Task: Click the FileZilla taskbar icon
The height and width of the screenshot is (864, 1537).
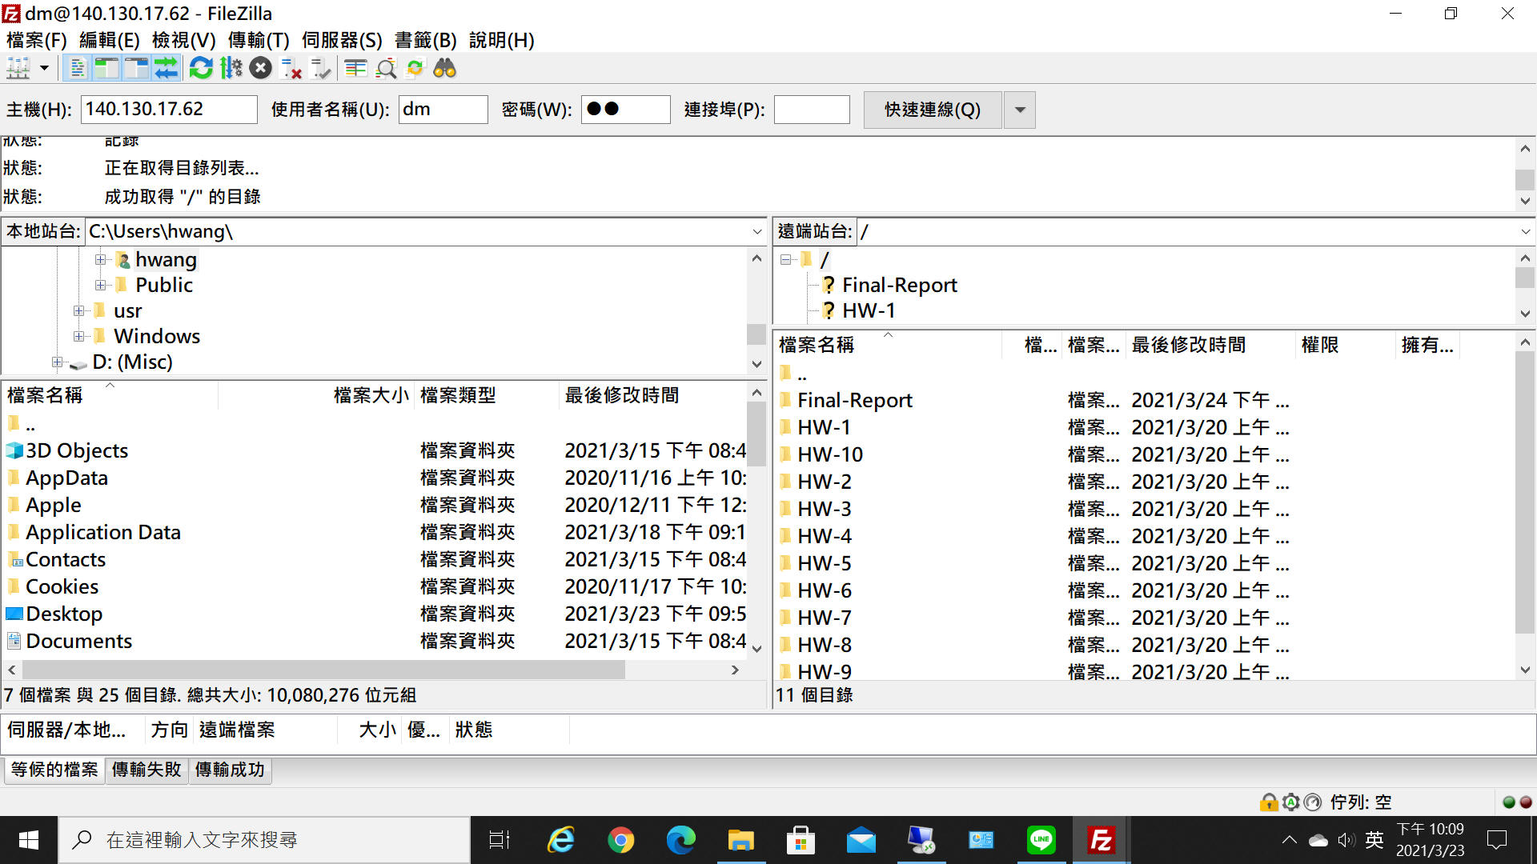Action: coord(1101,840)
